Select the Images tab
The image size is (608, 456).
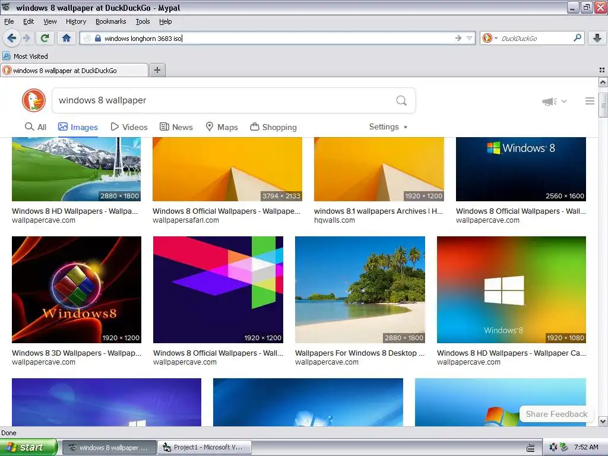coord(78,127)
